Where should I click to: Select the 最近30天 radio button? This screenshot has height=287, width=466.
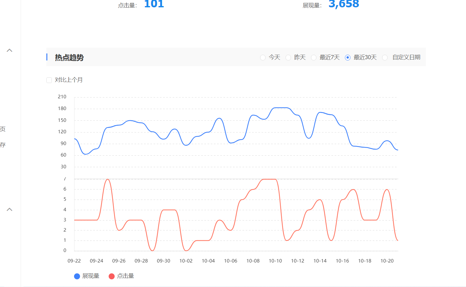348,58
